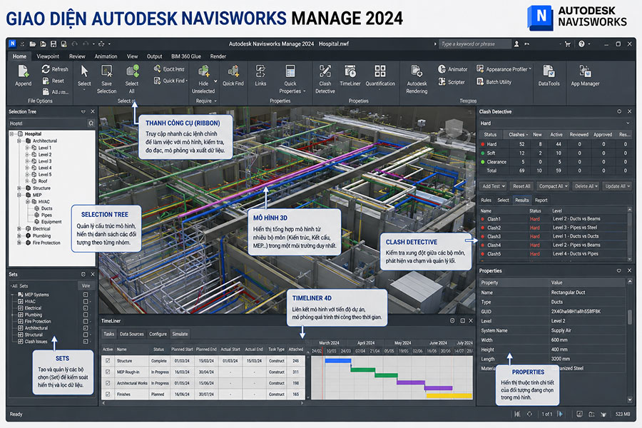Open the Animator tool

pos(452,69)
